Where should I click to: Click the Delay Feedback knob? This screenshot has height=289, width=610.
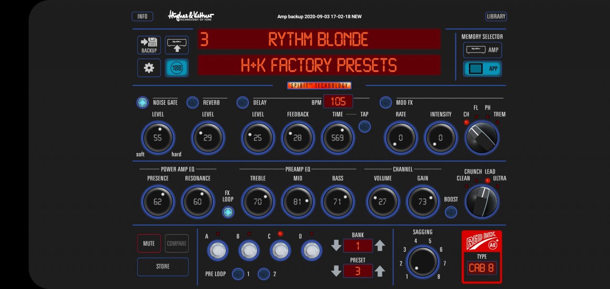[298, 138]
